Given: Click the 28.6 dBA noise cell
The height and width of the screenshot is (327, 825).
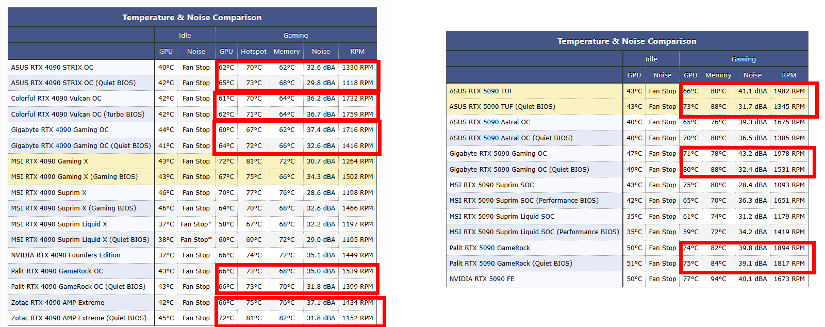Looking at the screenshot, I should point(321,192).
